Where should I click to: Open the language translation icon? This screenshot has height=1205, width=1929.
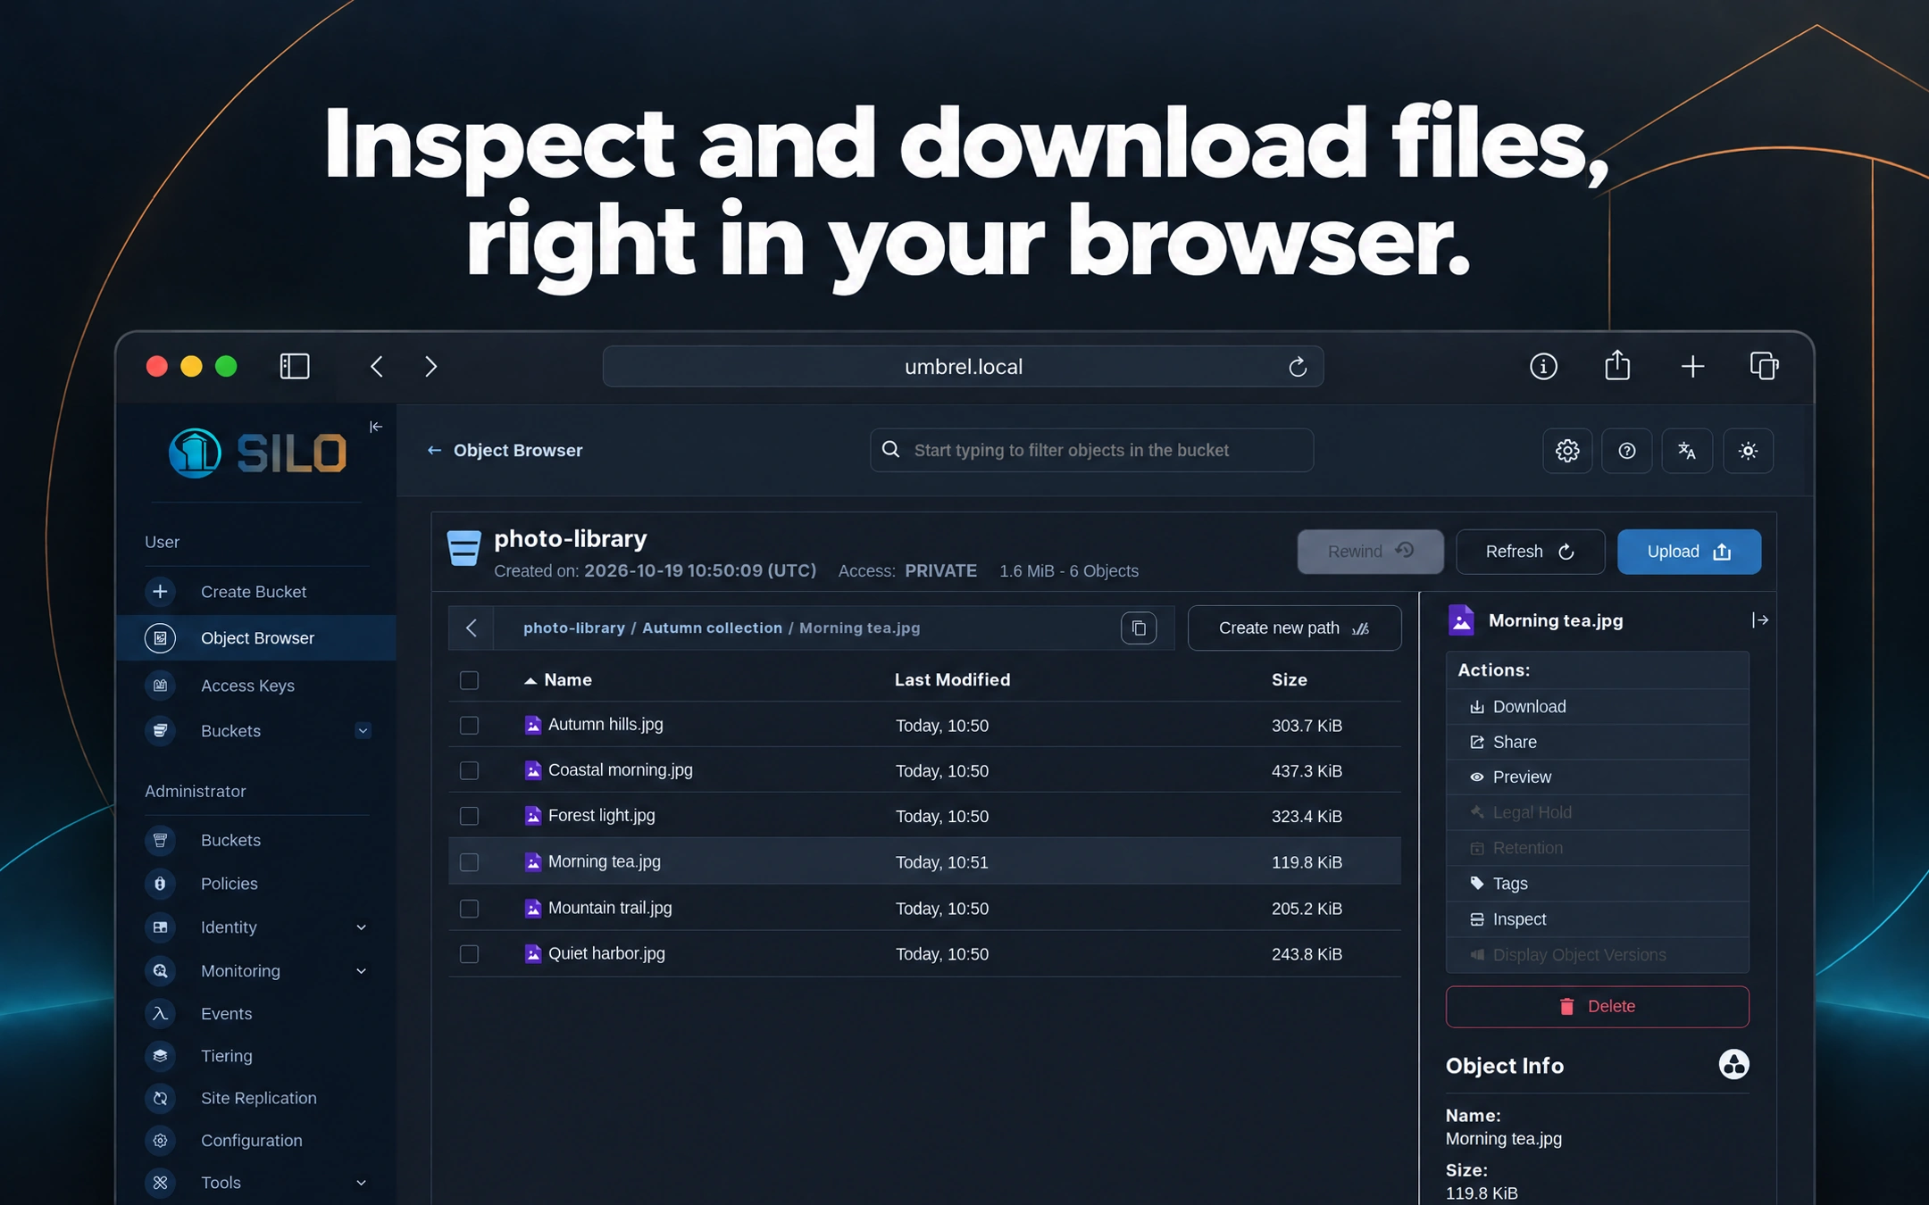tap(1687, 451)
